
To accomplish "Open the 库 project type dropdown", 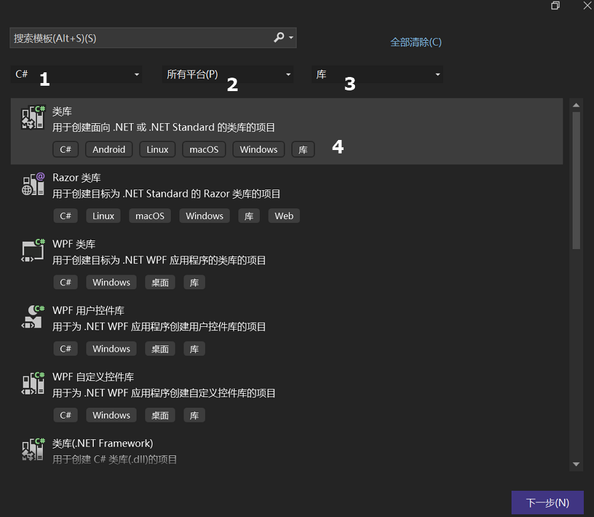I will pos(377,74).
